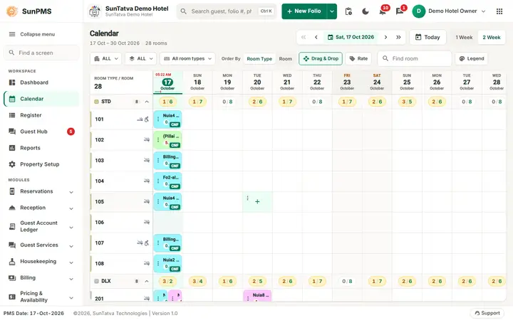The width and height of the screenshot is (513, 320).
Task: Open New Folio dropdown arrow
Action: point(332,11)
